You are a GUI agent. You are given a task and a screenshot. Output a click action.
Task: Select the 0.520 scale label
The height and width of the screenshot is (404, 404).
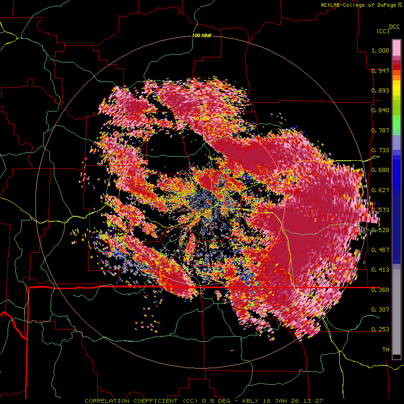[x=380, y=230]
